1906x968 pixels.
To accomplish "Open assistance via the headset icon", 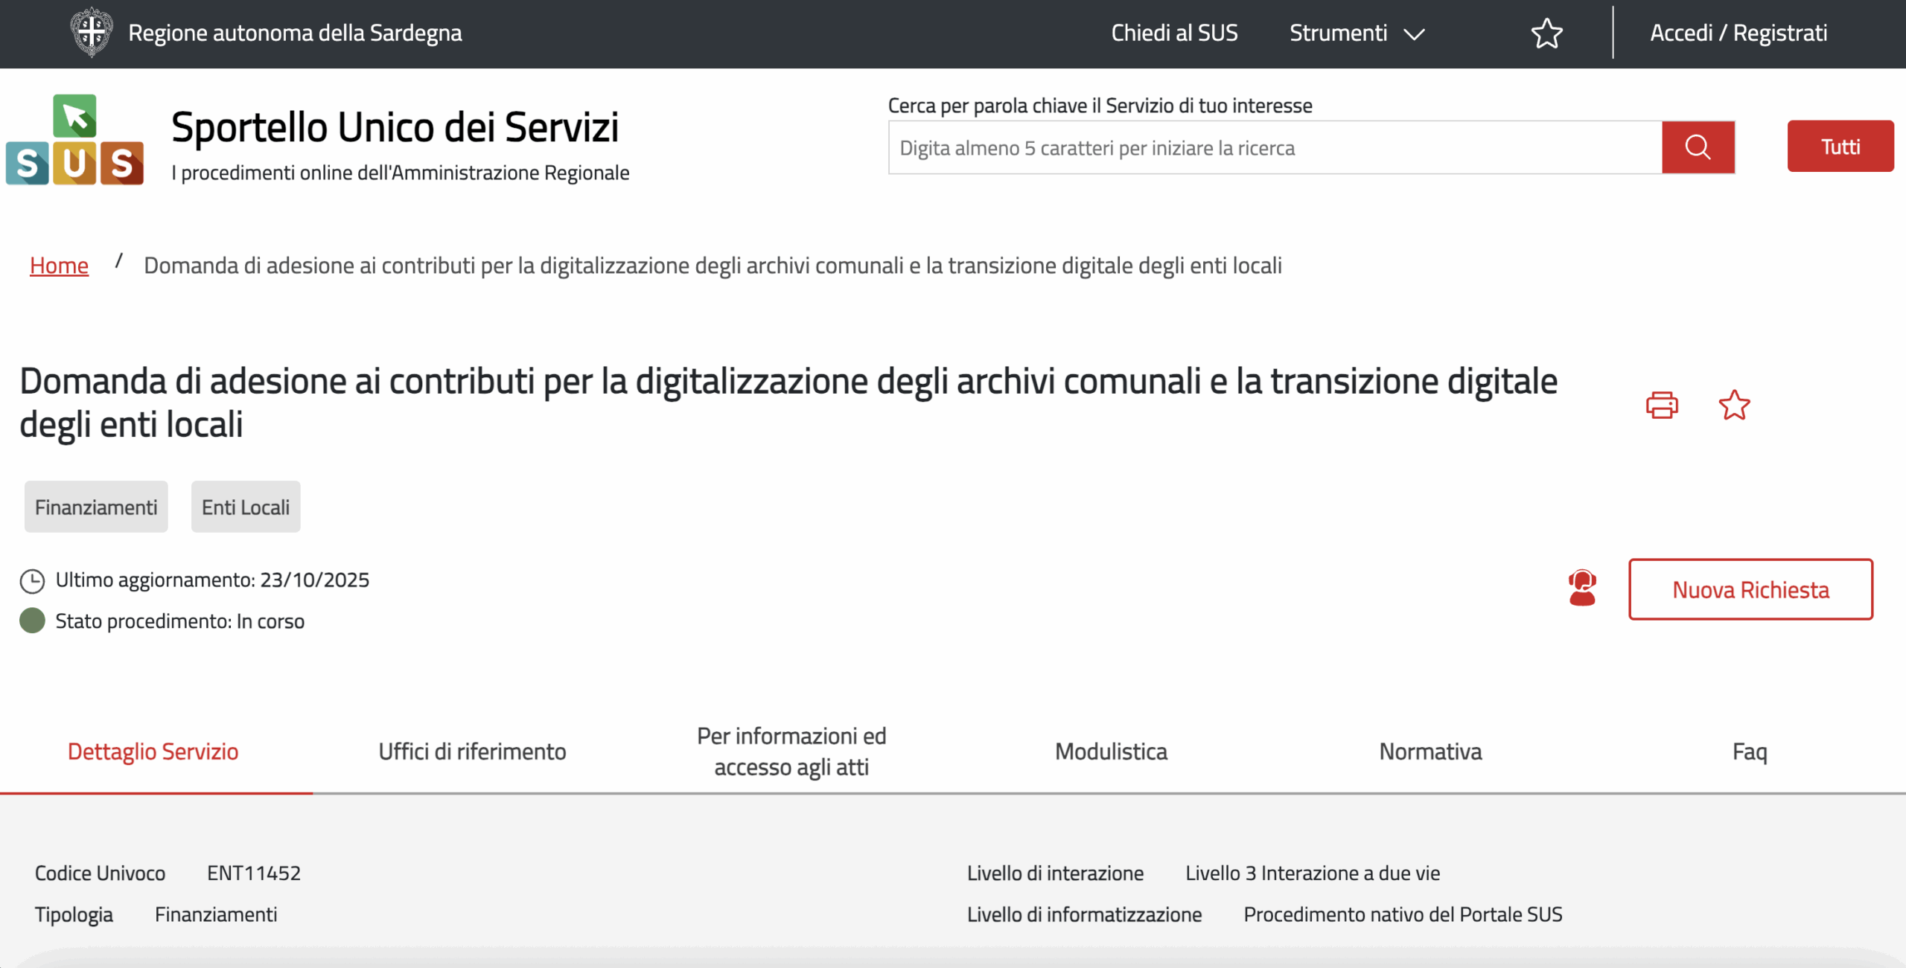I will (x=1582, y=589).
